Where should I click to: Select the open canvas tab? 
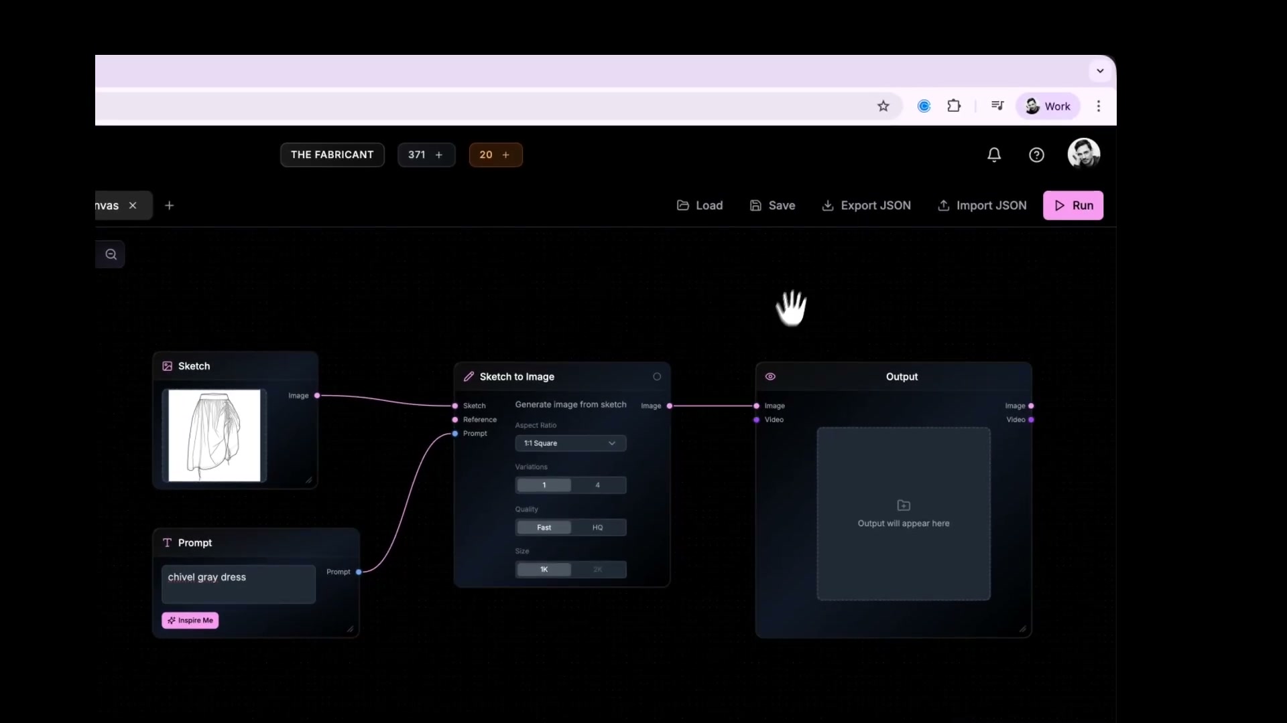click(x=107, y=206)
